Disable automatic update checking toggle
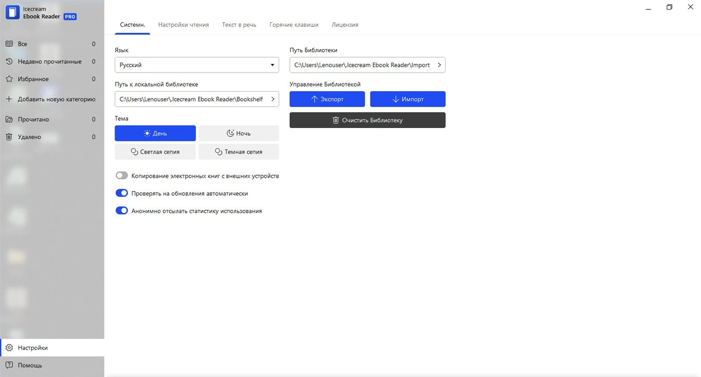Screen dimensions: 701x377 pos(122,193)
